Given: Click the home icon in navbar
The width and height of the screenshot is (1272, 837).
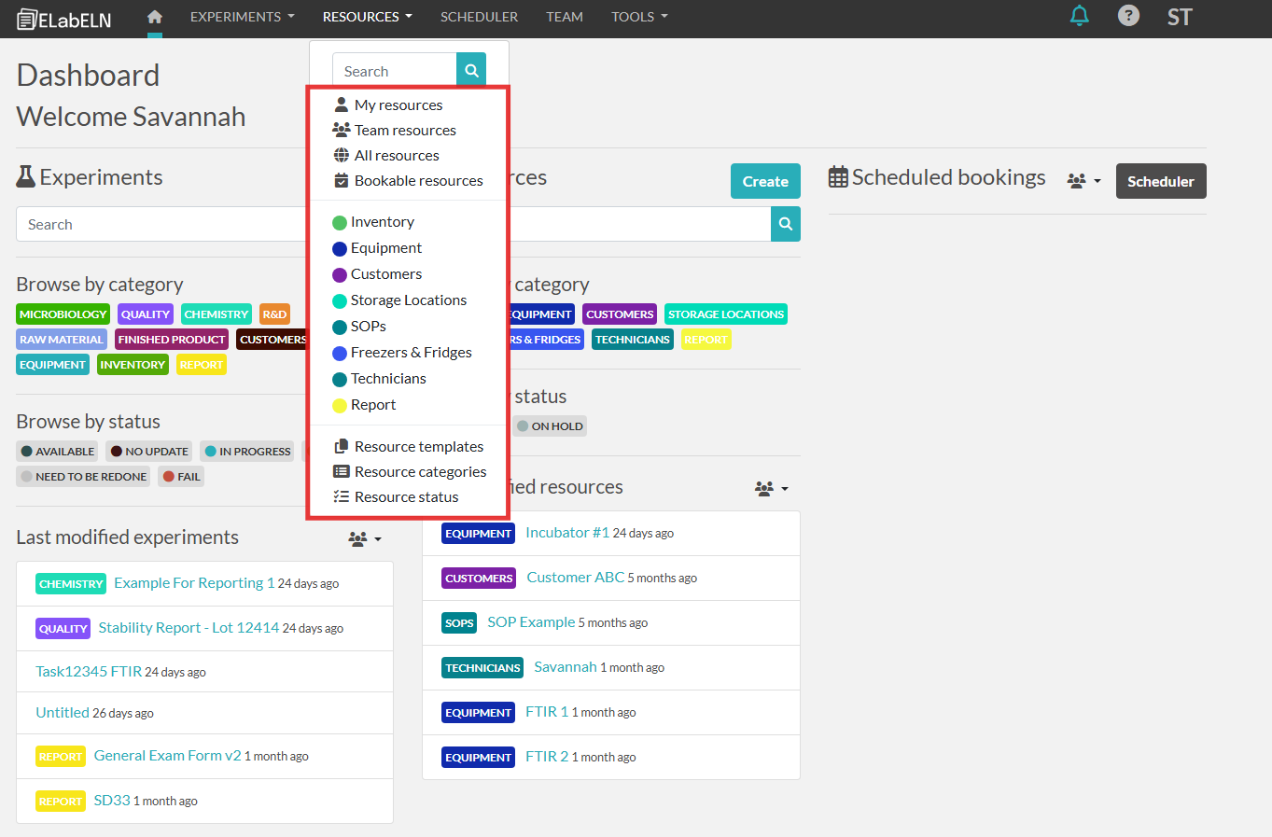Looking at the screenshot, I should tap(155, 17).
